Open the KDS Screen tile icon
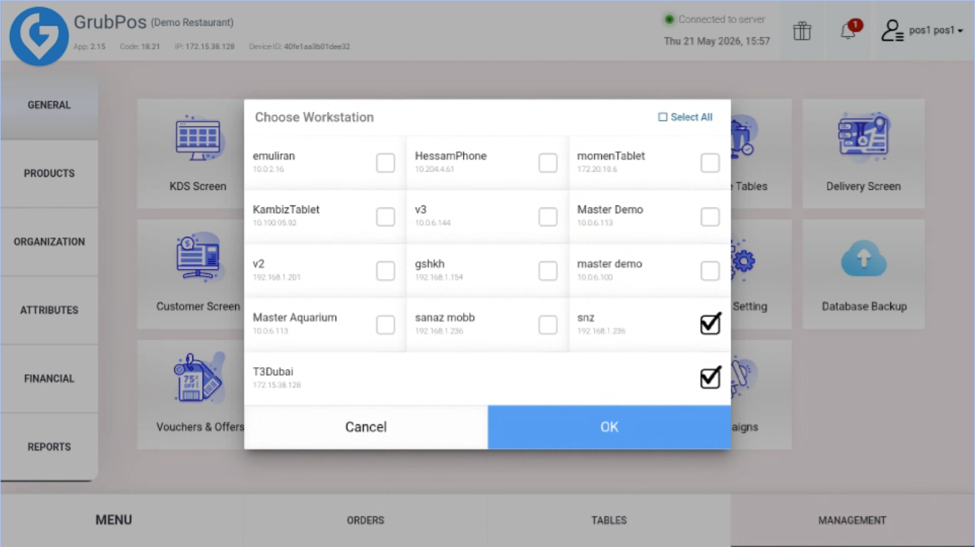This screenshot has width=975, height=547. pyautogui.click(x=198, y=138)
